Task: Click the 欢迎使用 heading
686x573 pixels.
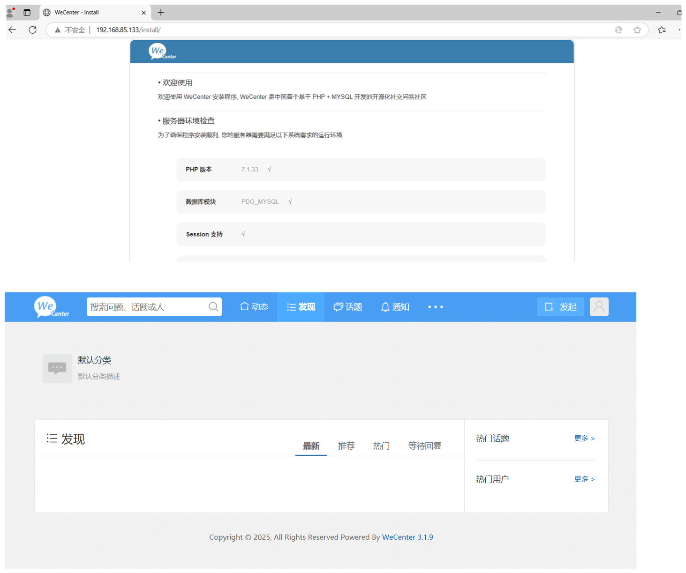Action: (177, 83)
